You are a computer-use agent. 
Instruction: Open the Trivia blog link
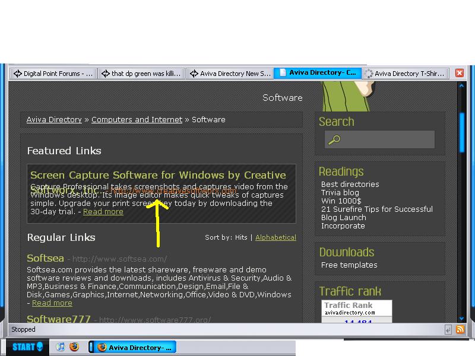click(340, 193)
